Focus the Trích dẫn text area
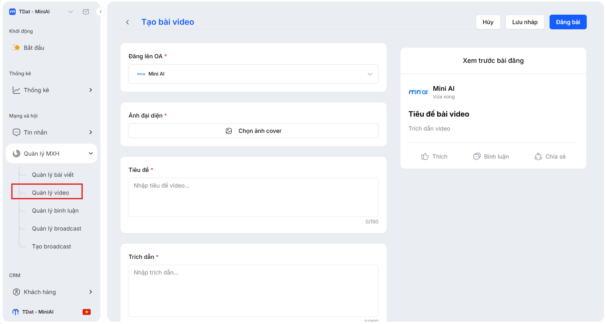 pos(254,291)
